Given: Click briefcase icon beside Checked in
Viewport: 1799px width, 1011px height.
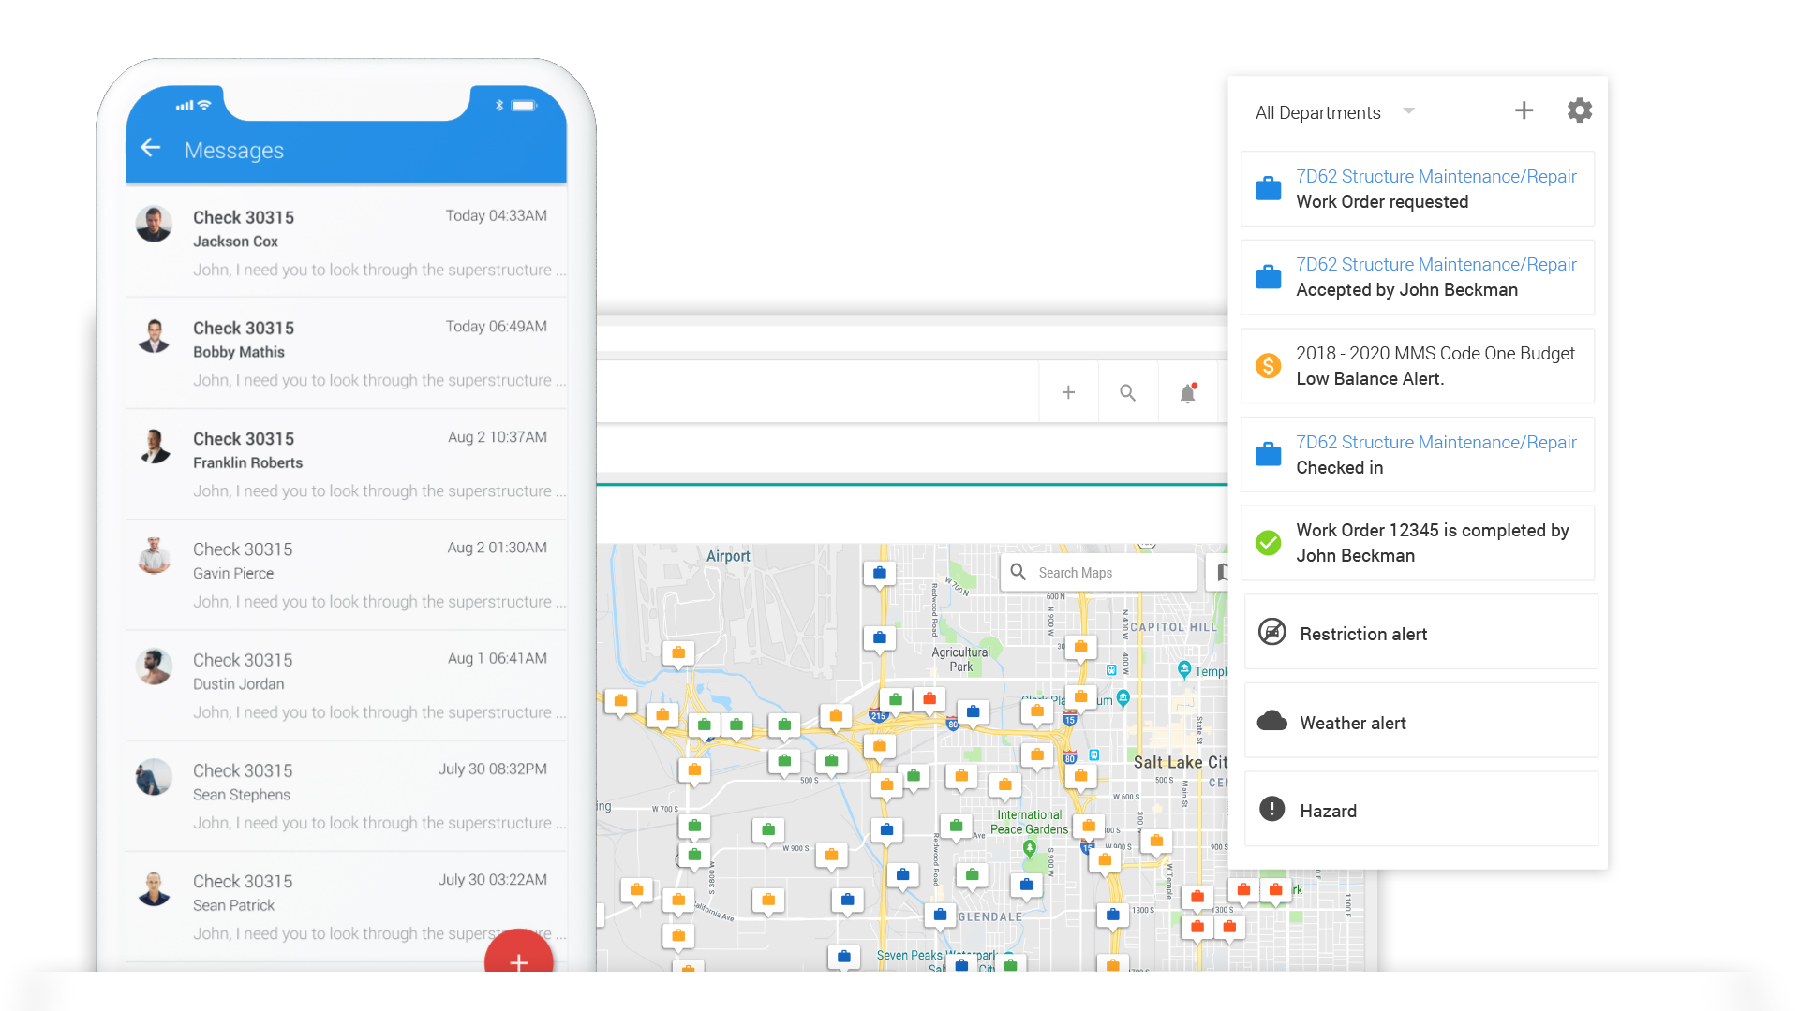Looking at the screenshot, I should coord(1268,454).
